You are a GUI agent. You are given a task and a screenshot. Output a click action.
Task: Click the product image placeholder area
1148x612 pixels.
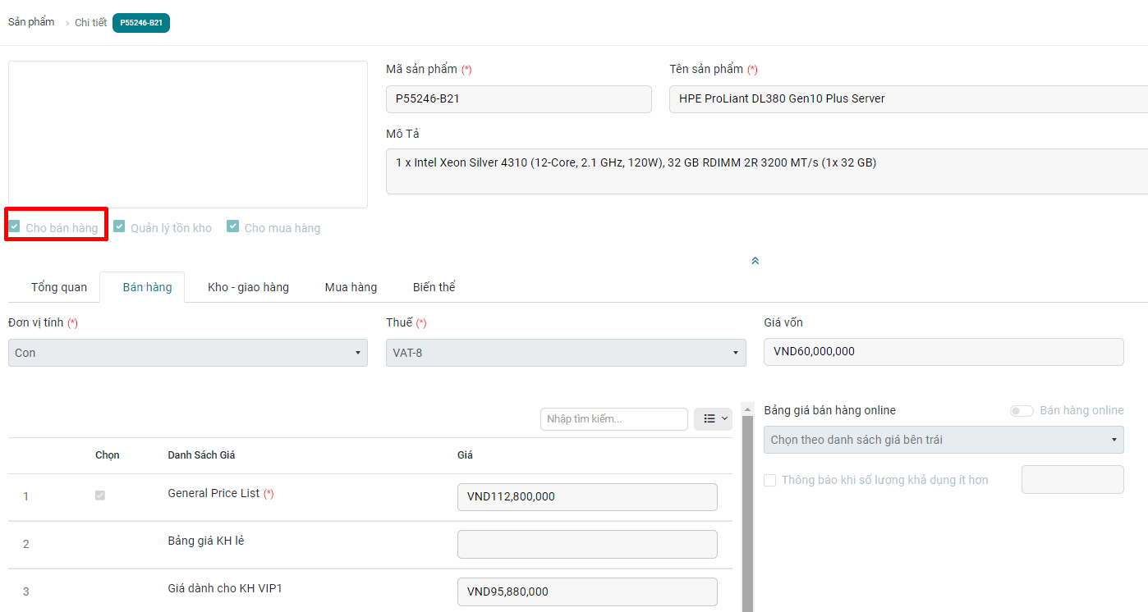(x=187, y=134)
